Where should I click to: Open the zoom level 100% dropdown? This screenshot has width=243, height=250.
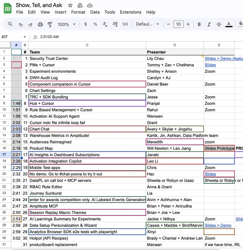point(67,24)
